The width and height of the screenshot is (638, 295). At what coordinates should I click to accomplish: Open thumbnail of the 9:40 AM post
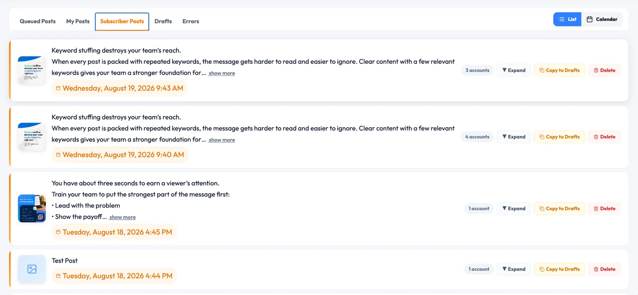click(x=32, y=137)
